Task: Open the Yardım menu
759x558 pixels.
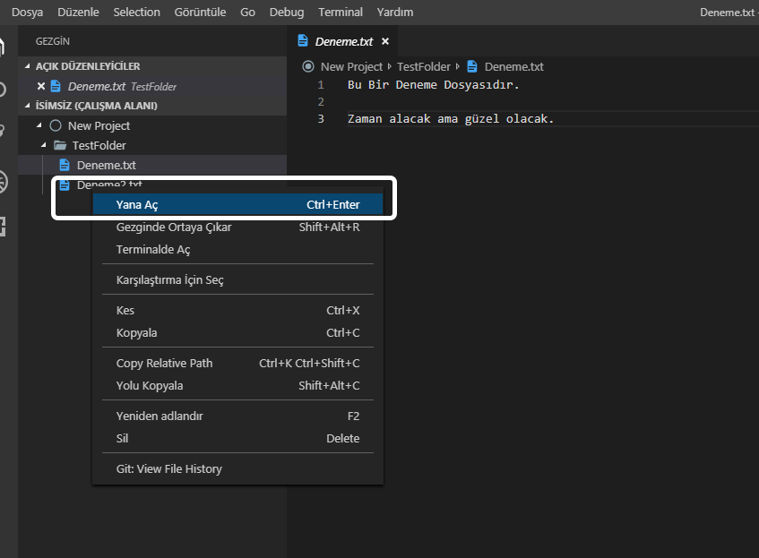Action: [395, 13]
